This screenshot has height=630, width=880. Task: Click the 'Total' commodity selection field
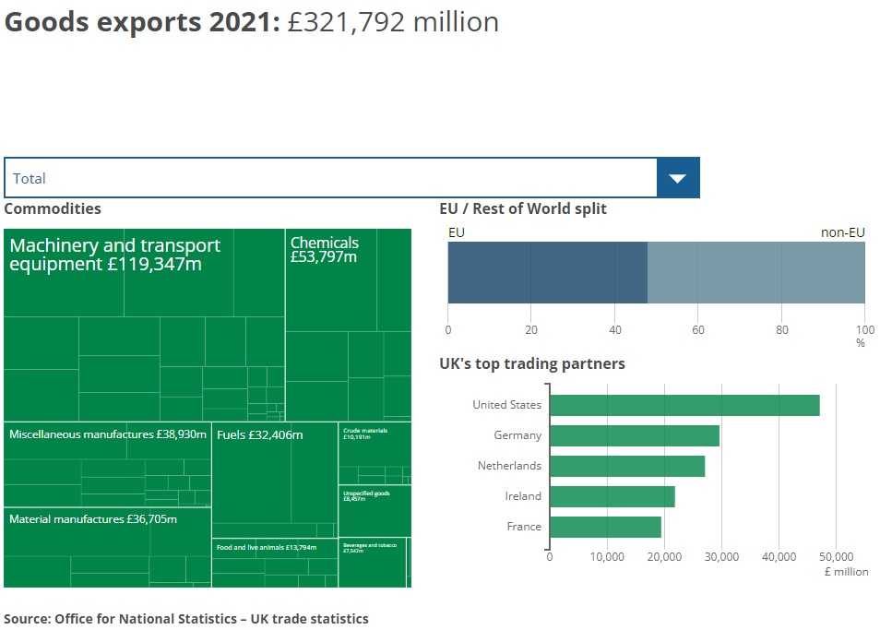click(x=330, y=178)
